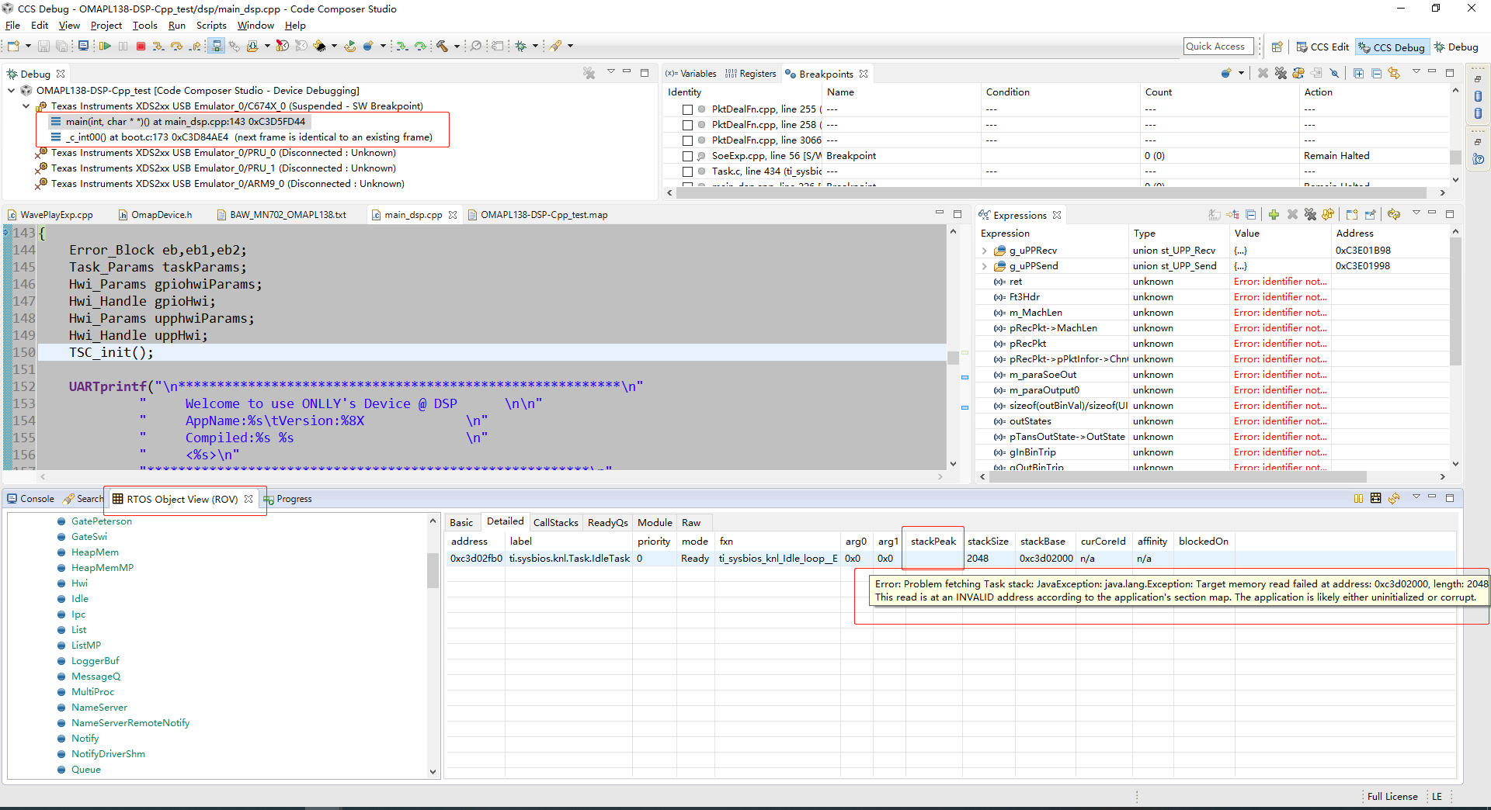The image size is (1491, 810).
Task: Click the Resume (green play) debug icon
Action: (105, 47)
